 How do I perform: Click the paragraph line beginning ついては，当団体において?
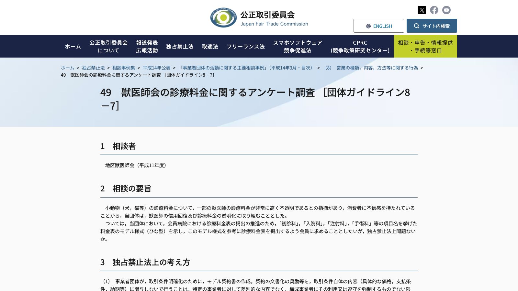tap(259, 231)
